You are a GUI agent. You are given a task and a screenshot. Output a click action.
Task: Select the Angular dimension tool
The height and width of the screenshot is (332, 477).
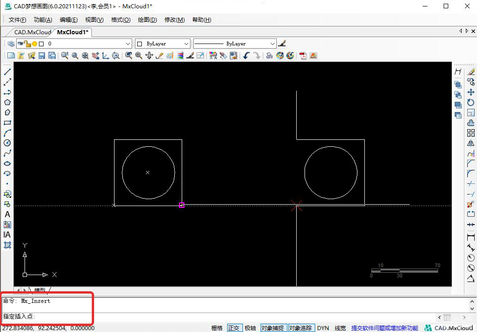pos(471,278)
